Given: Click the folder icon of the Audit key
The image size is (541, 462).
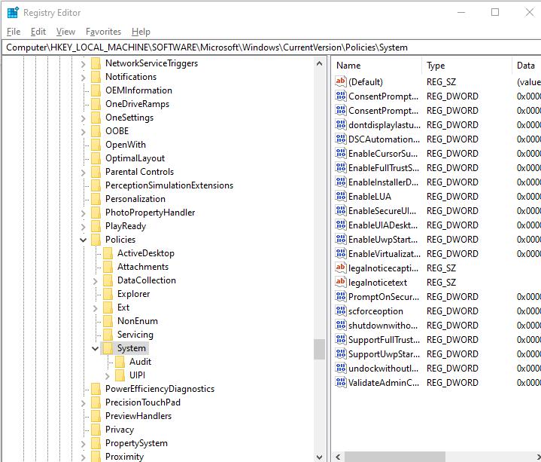Looking at the screenshot, I should tap(120, 362).
